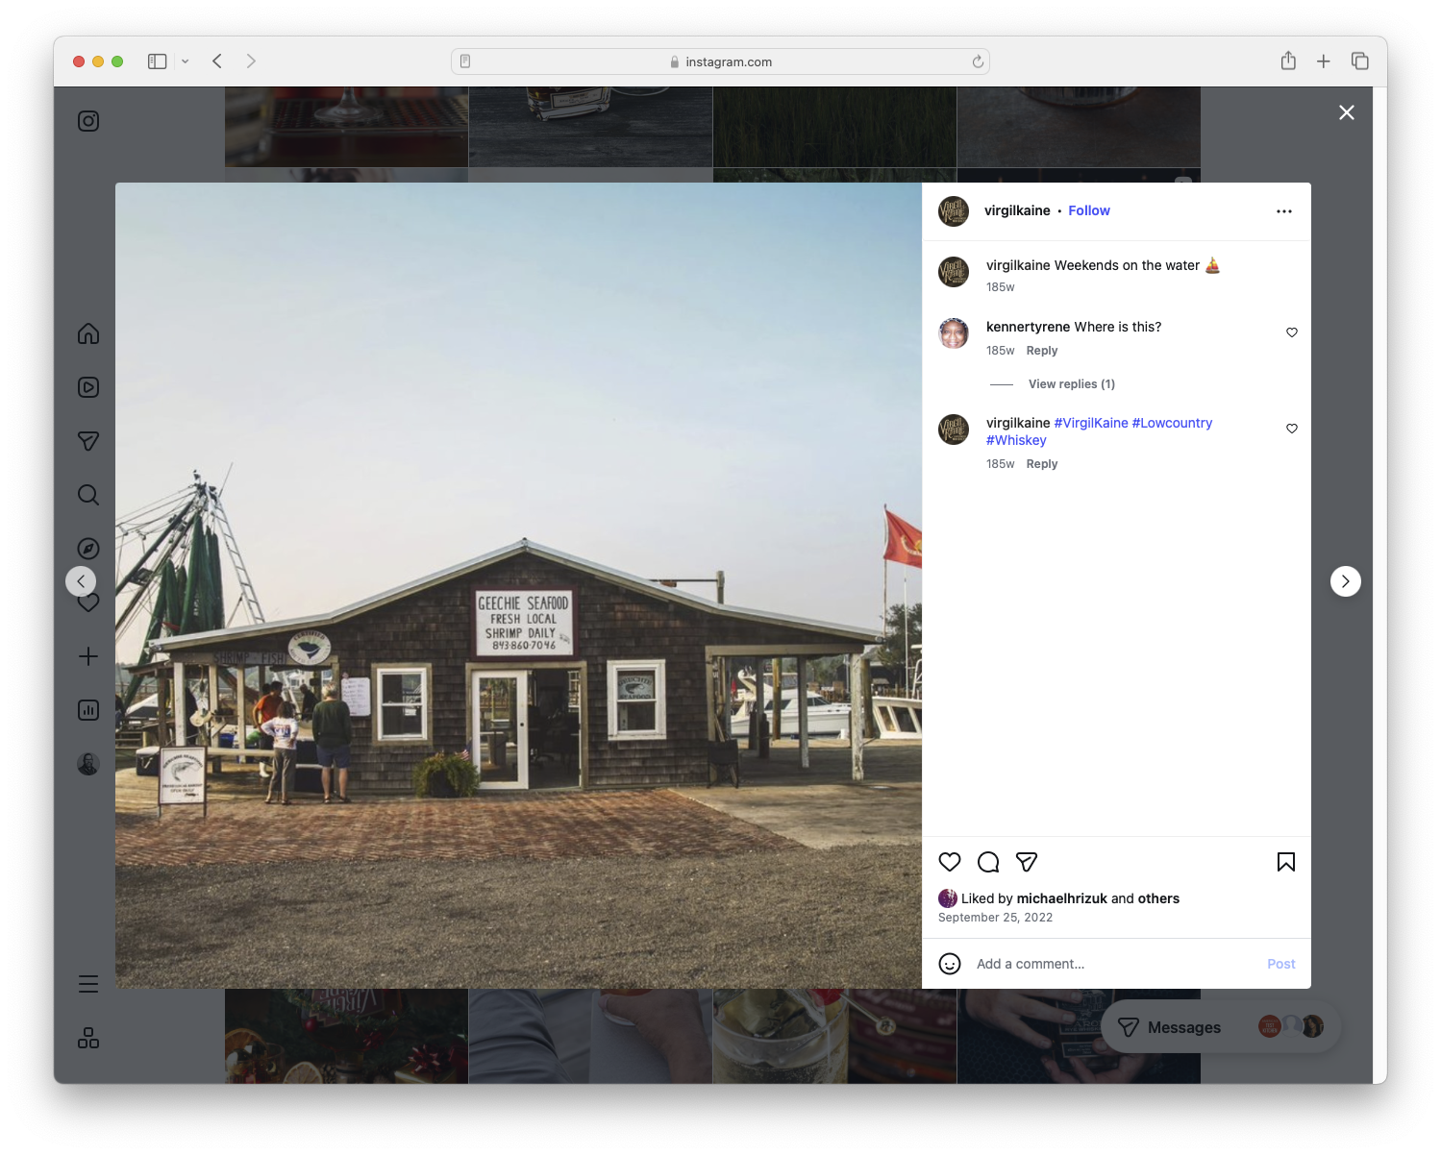Create a new post with the plus icon

coord(87,656)
